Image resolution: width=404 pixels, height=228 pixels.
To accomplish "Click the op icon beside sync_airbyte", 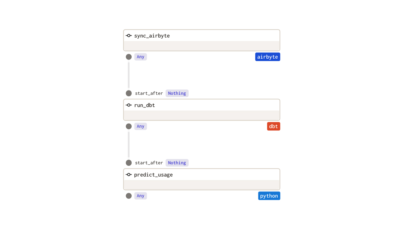I will click(x=129, y=36).
